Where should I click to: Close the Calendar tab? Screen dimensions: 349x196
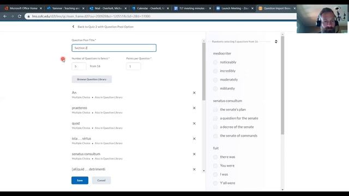(168, 8)
